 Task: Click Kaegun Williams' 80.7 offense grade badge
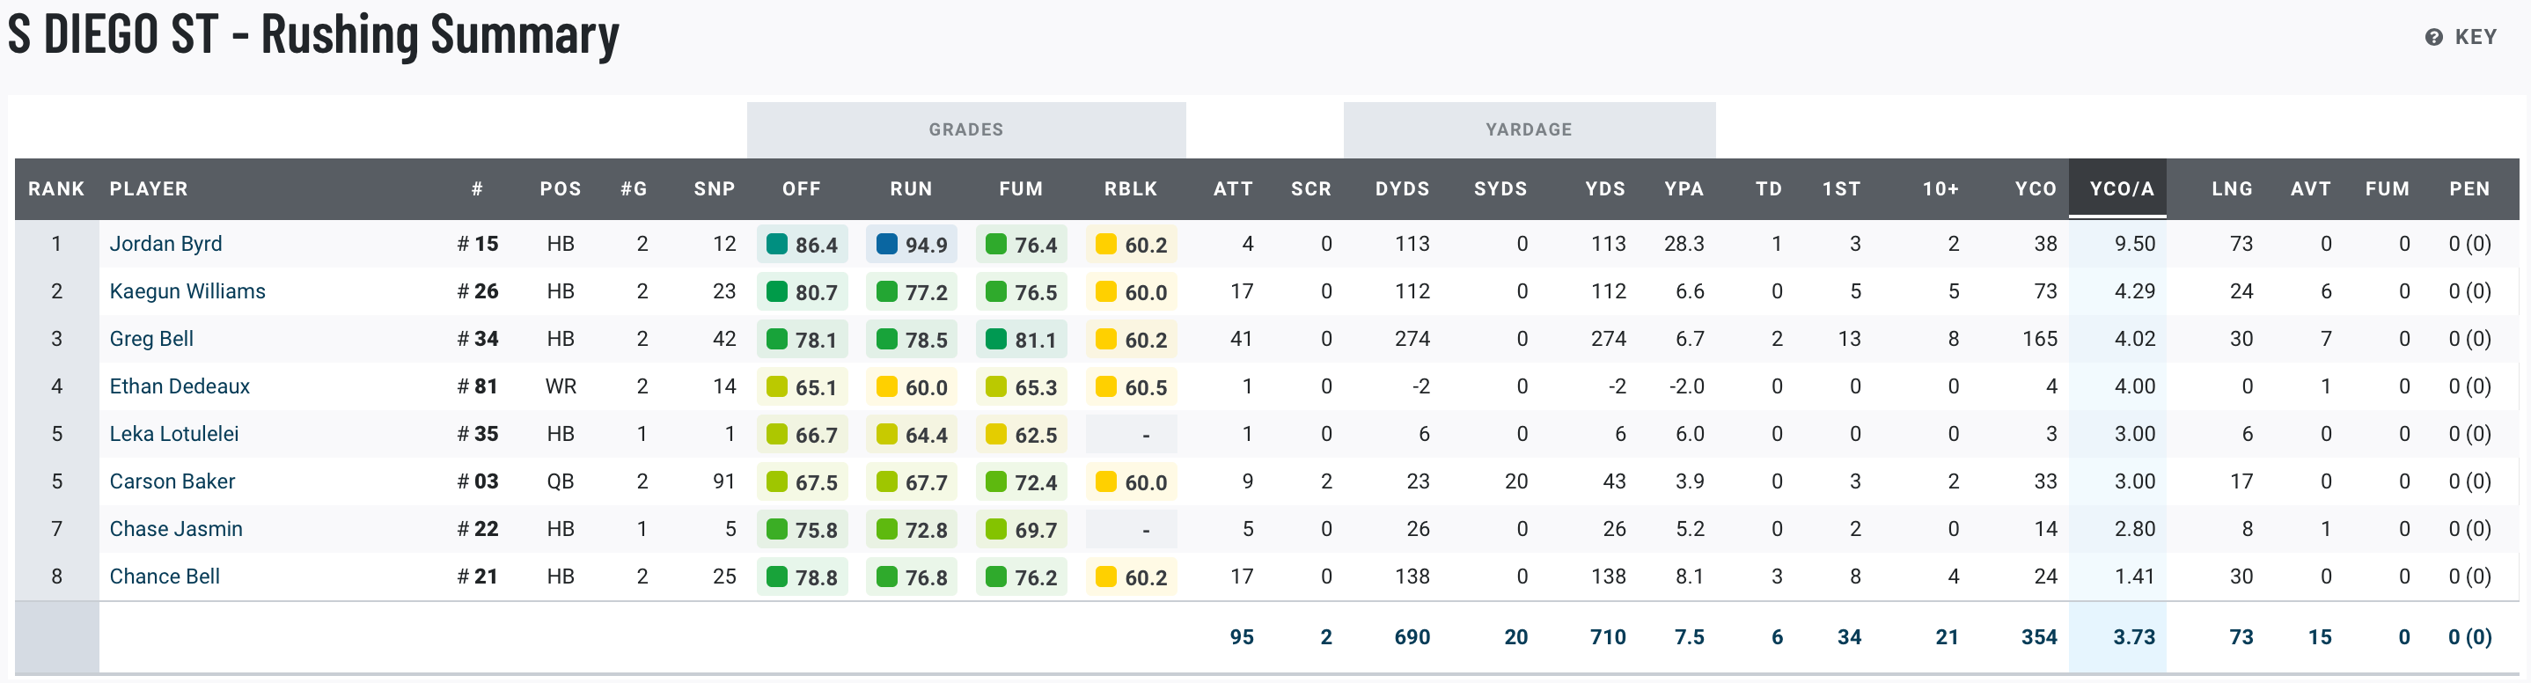pyautogui.click(x=802, y=292)
